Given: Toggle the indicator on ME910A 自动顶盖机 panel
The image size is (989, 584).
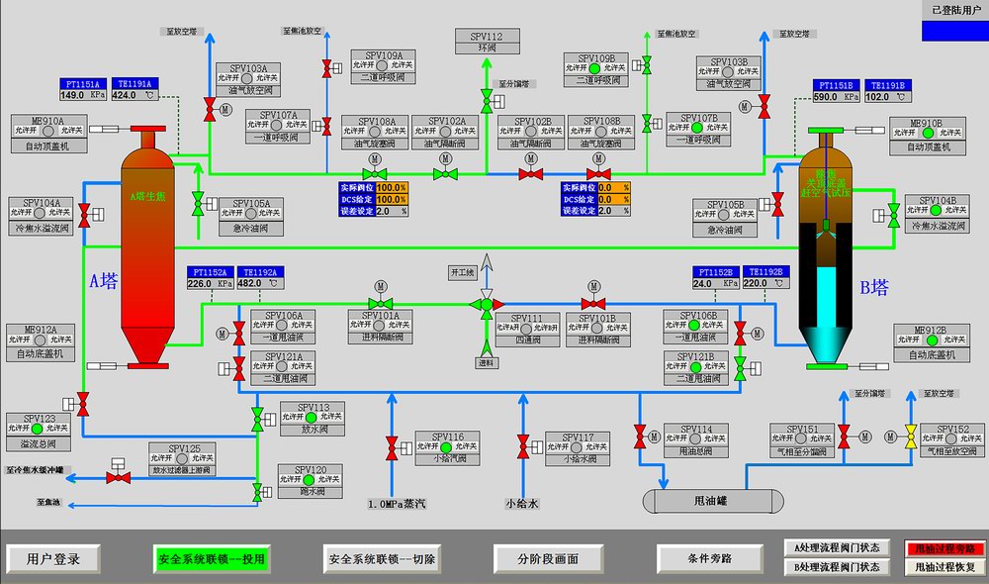Looking at the screenshot, I should tap(47, 132).
